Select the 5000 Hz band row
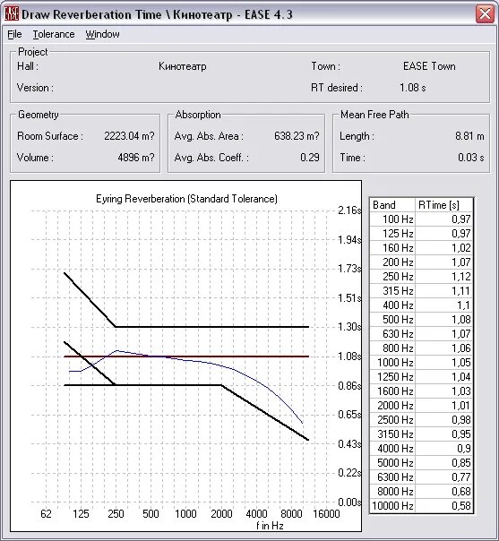 [421, 463]
